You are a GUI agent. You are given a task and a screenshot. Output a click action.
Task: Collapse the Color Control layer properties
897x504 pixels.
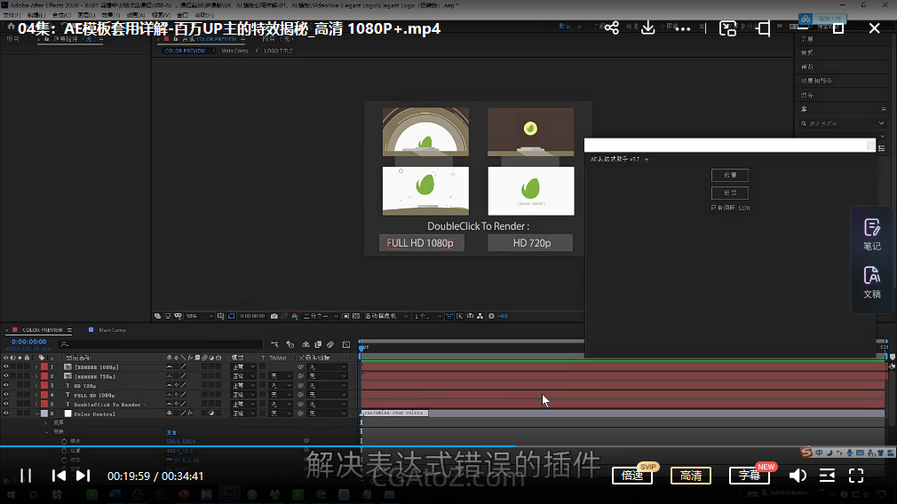coord(36,413)
